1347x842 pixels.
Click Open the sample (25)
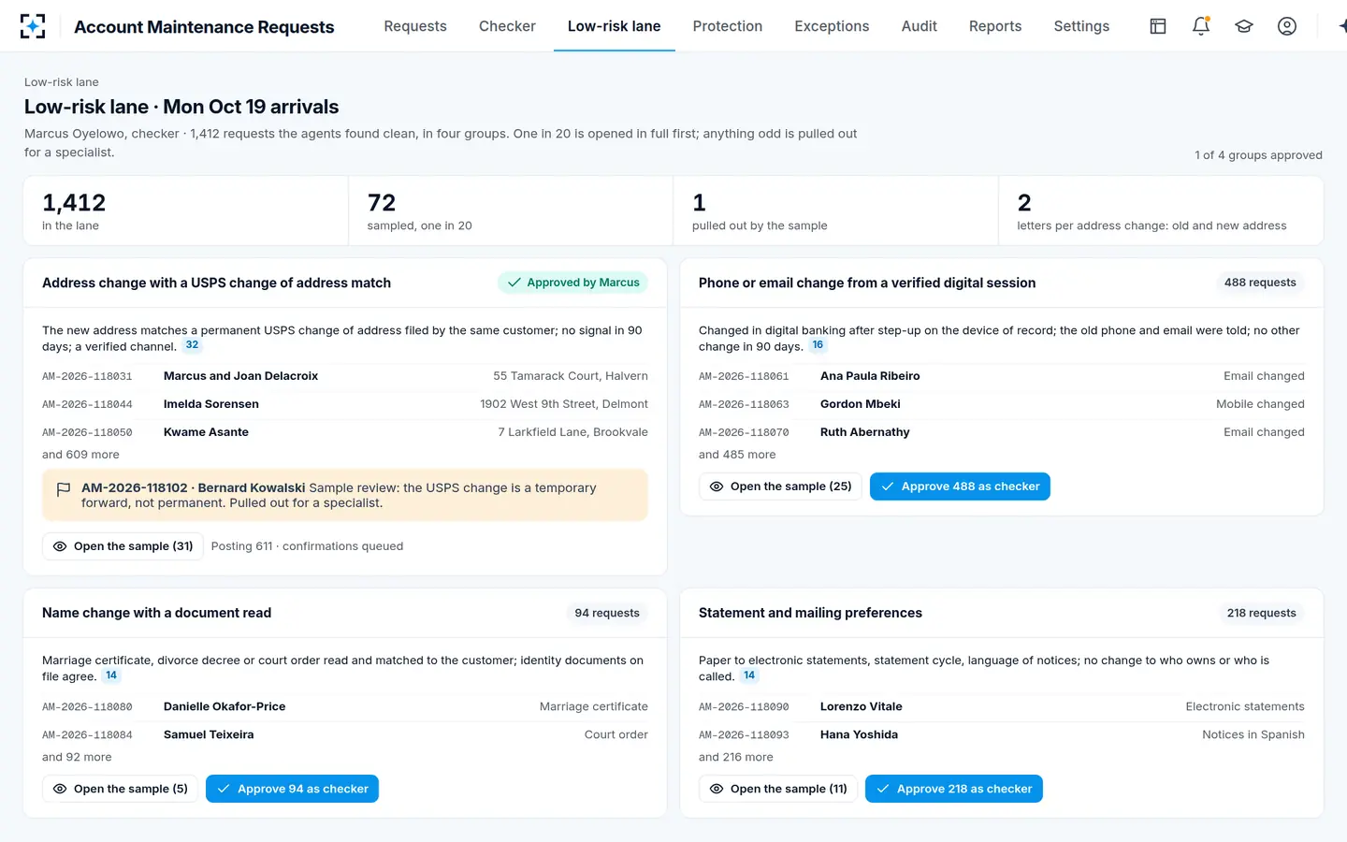pyautogui.click(x=780, y=486)
